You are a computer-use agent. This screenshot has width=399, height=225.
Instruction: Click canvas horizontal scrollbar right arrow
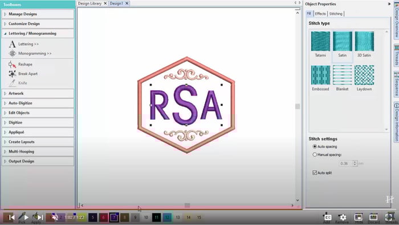(x=292, y=205)
